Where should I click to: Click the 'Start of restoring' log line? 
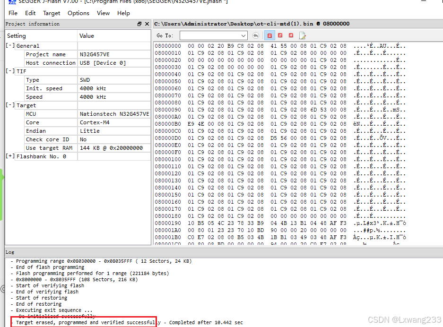42,298
